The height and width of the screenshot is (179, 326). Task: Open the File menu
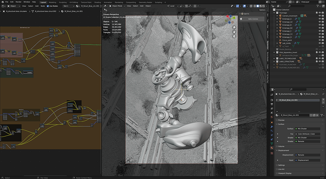coord(7,2)
